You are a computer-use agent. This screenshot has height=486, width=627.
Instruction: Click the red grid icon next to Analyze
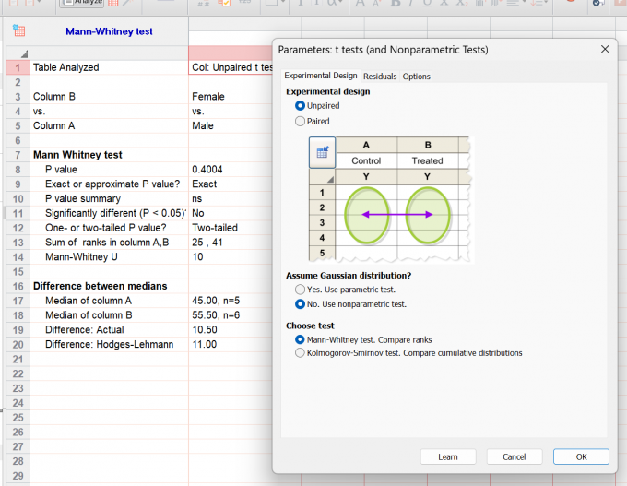(113, 3)
